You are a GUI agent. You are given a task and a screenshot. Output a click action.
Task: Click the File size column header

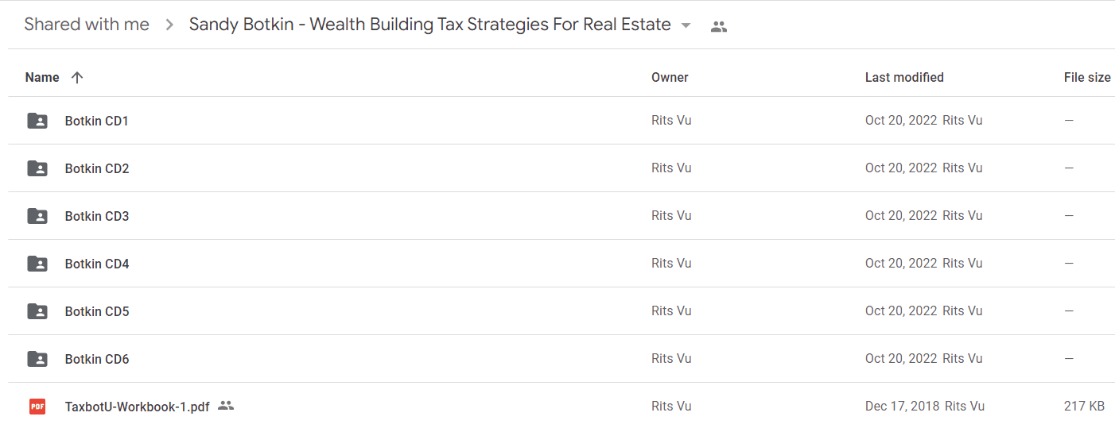tap(1087, 78)
